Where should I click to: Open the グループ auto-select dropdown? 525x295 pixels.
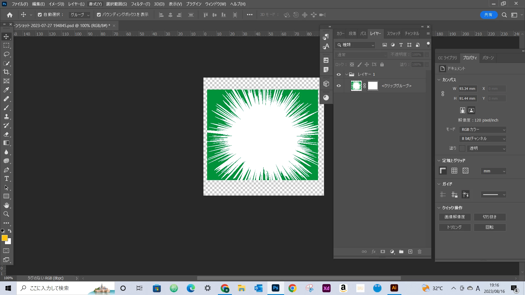point(80,15)
